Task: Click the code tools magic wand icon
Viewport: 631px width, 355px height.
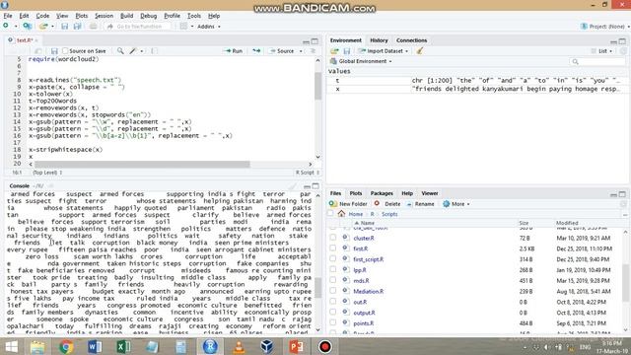Action: [133, 51]
